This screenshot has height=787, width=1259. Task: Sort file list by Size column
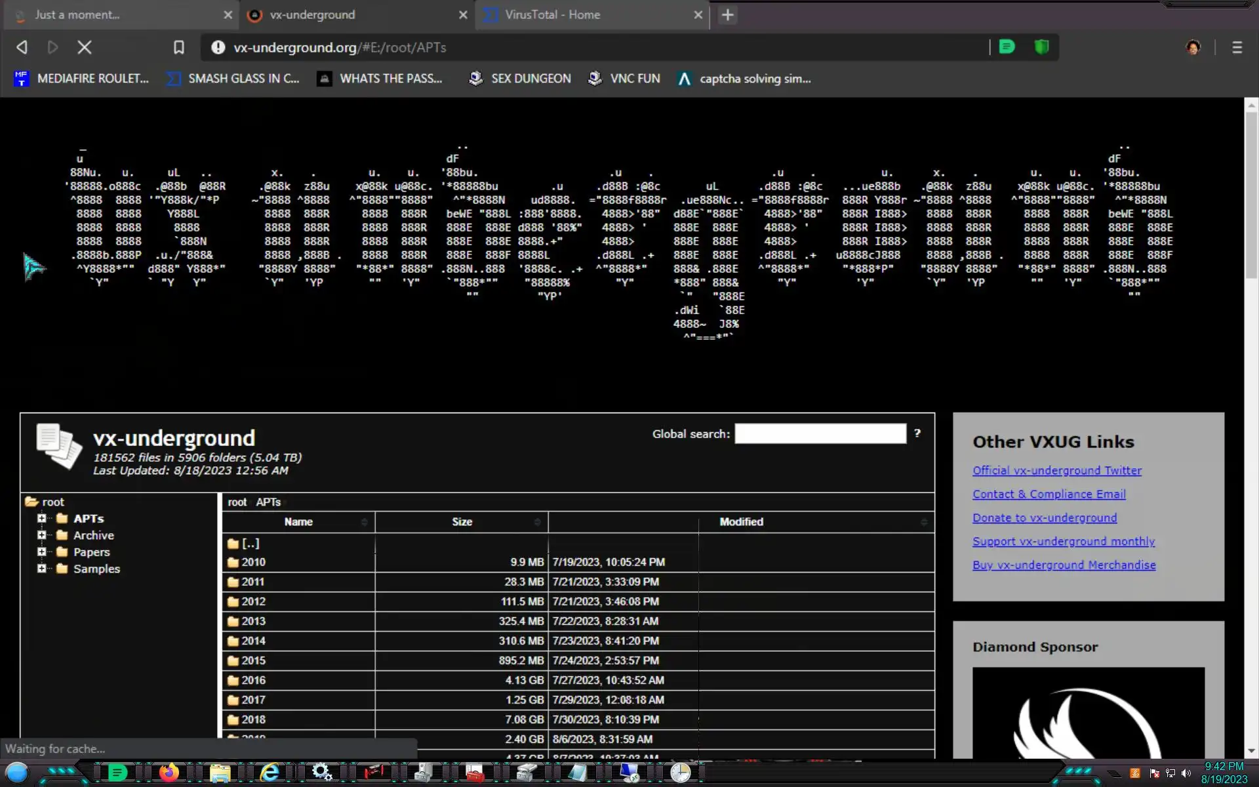tap(462, 522)
